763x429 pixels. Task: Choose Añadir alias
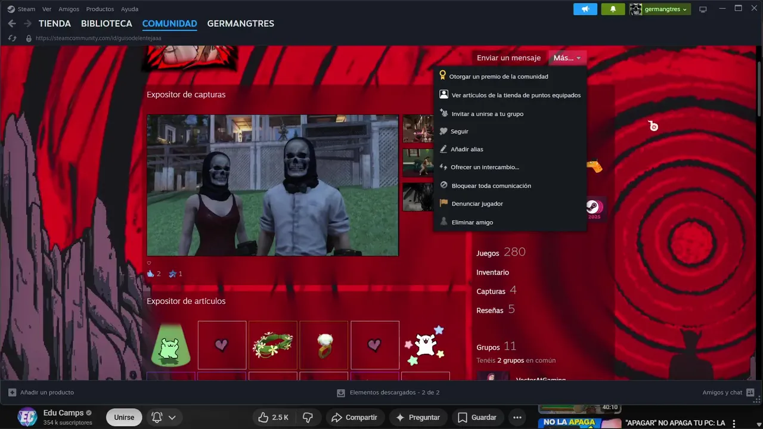coord(510,149)
